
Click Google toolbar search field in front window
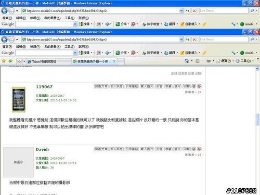[x=44, y=53]
